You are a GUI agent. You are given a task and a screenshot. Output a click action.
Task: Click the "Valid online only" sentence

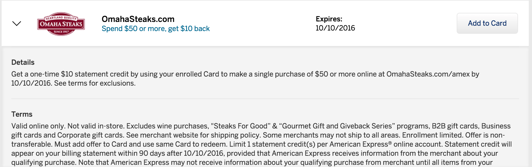pyautogui.click(x=38, y=126)
